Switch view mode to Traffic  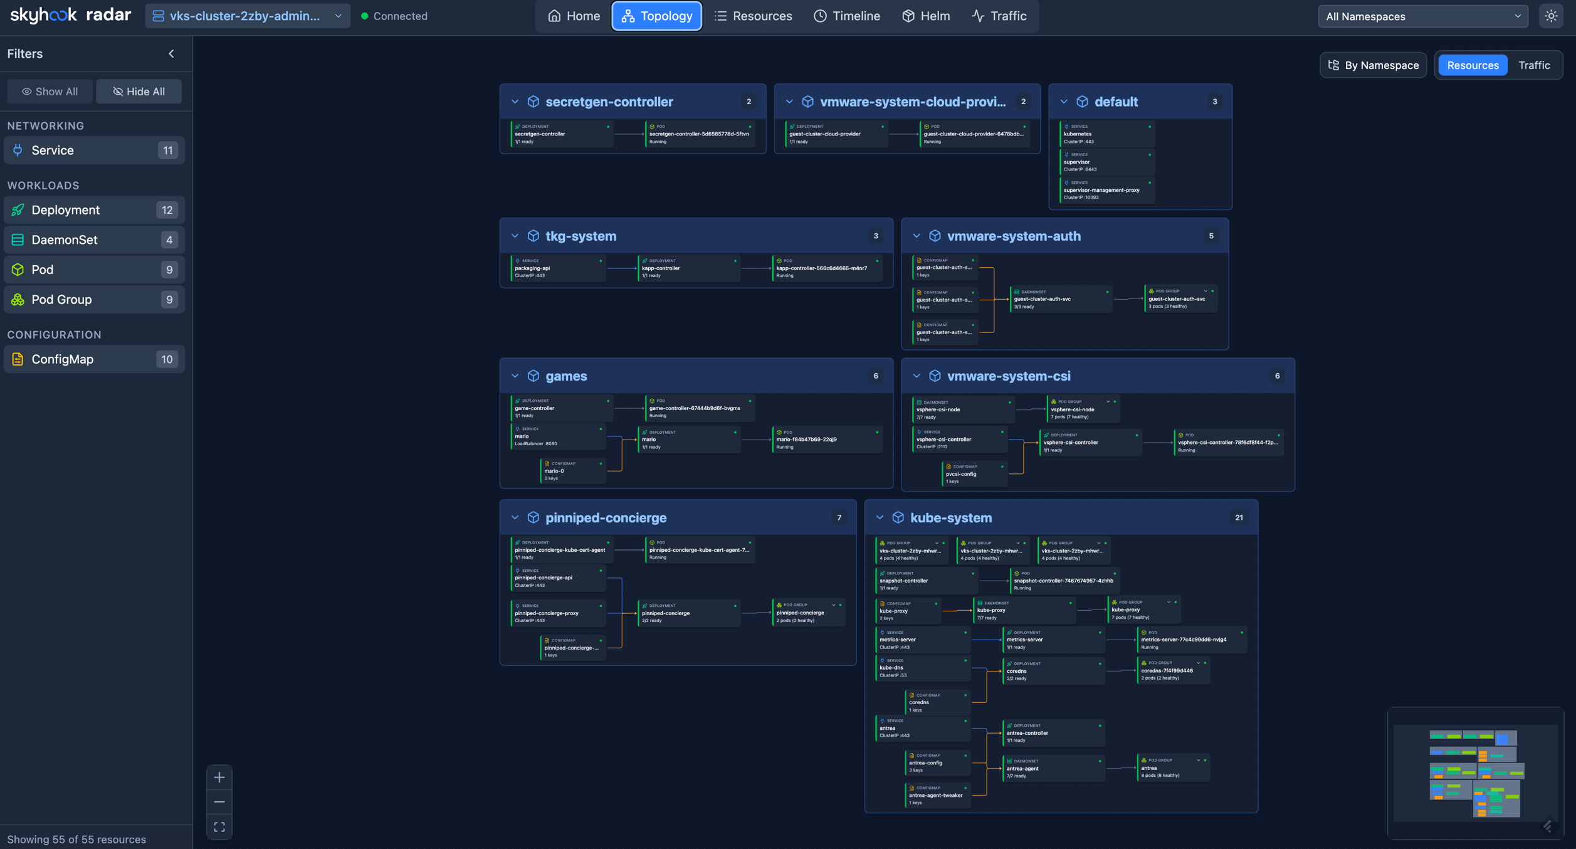(x=1534, y=65)
